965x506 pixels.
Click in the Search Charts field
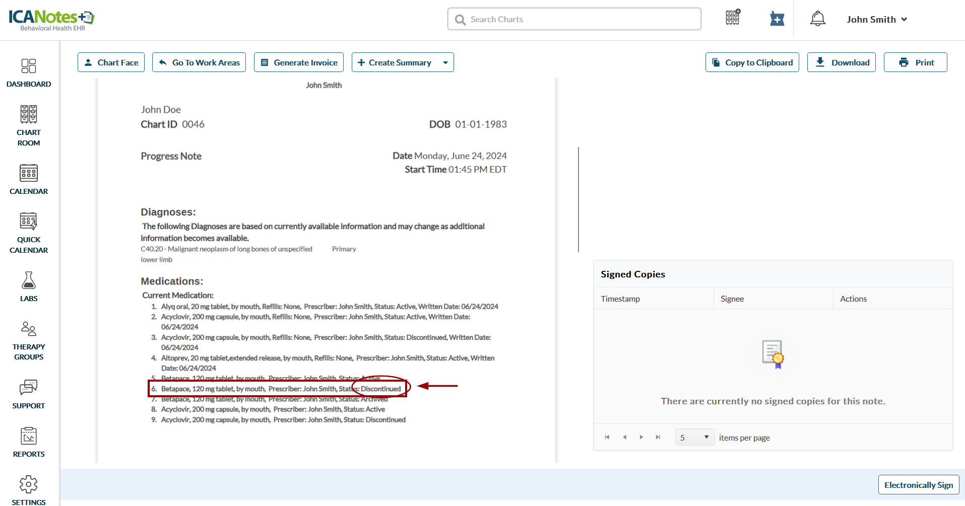[574, 19]
